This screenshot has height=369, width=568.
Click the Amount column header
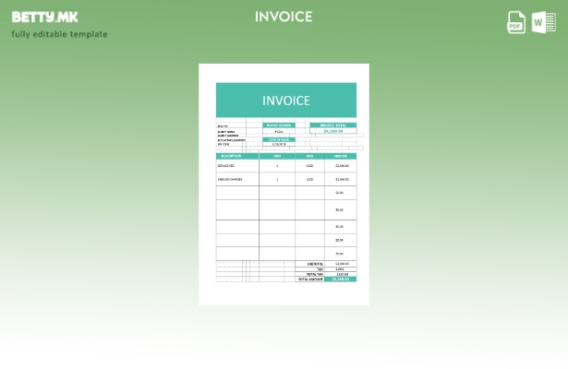(x=340, y=156)
